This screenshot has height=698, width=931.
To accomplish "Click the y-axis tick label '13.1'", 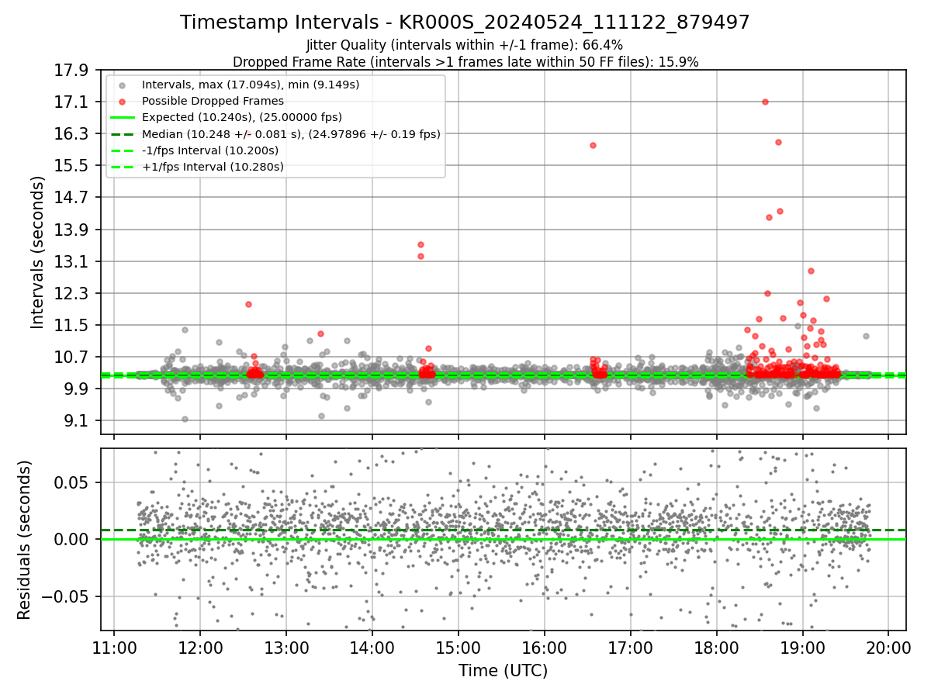I will point(74,261).
